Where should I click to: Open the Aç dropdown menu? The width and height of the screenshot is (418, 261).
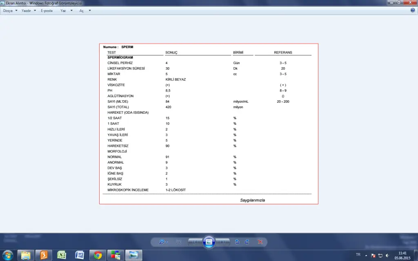[84, 11]
